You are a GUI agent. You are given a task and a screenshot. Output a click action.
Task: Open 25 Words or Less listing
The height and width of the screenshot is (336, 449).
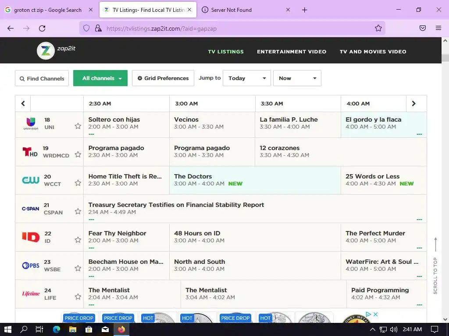(x=384, y=180)
